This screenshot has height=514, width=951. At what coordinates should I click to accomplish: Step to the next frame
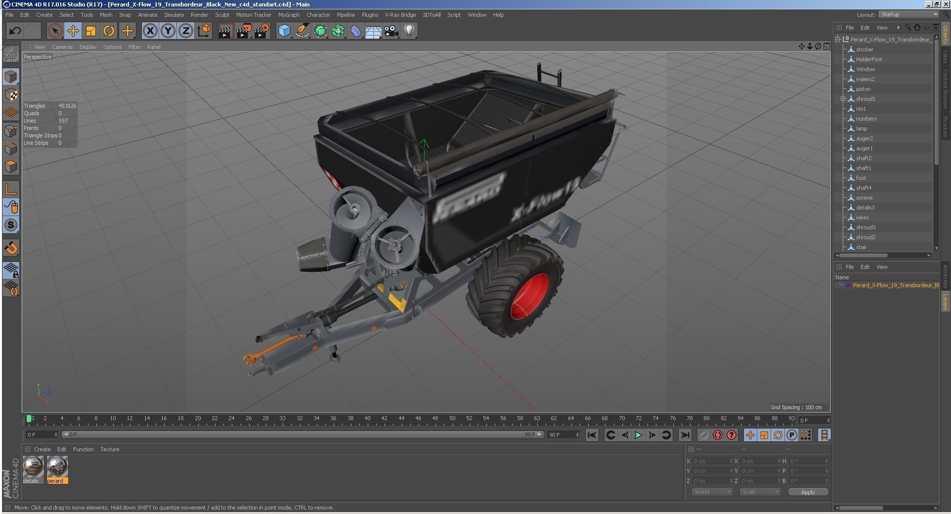(x=652, y=435)
